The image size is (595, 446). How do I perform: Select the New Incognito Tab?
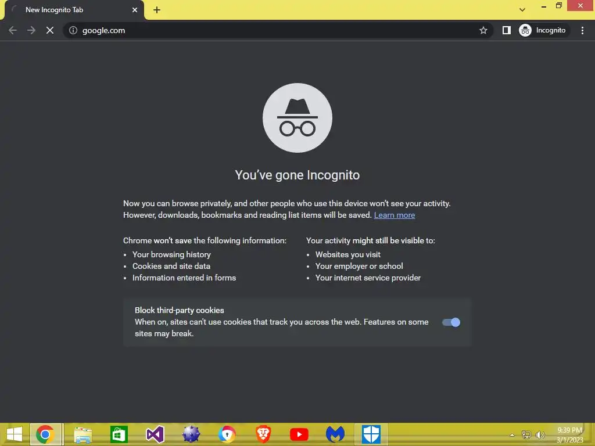(74, 10)
